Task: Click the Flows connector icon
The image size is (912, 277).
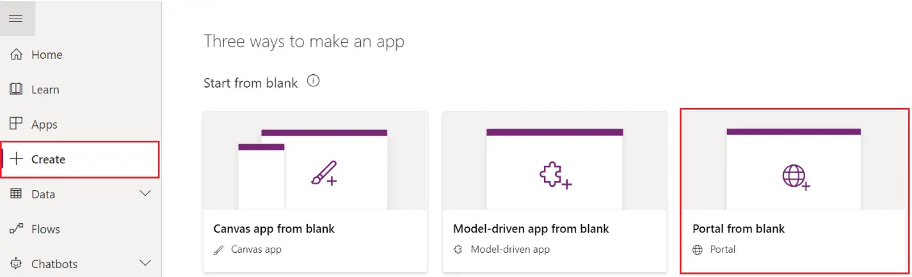Action: 17,229
